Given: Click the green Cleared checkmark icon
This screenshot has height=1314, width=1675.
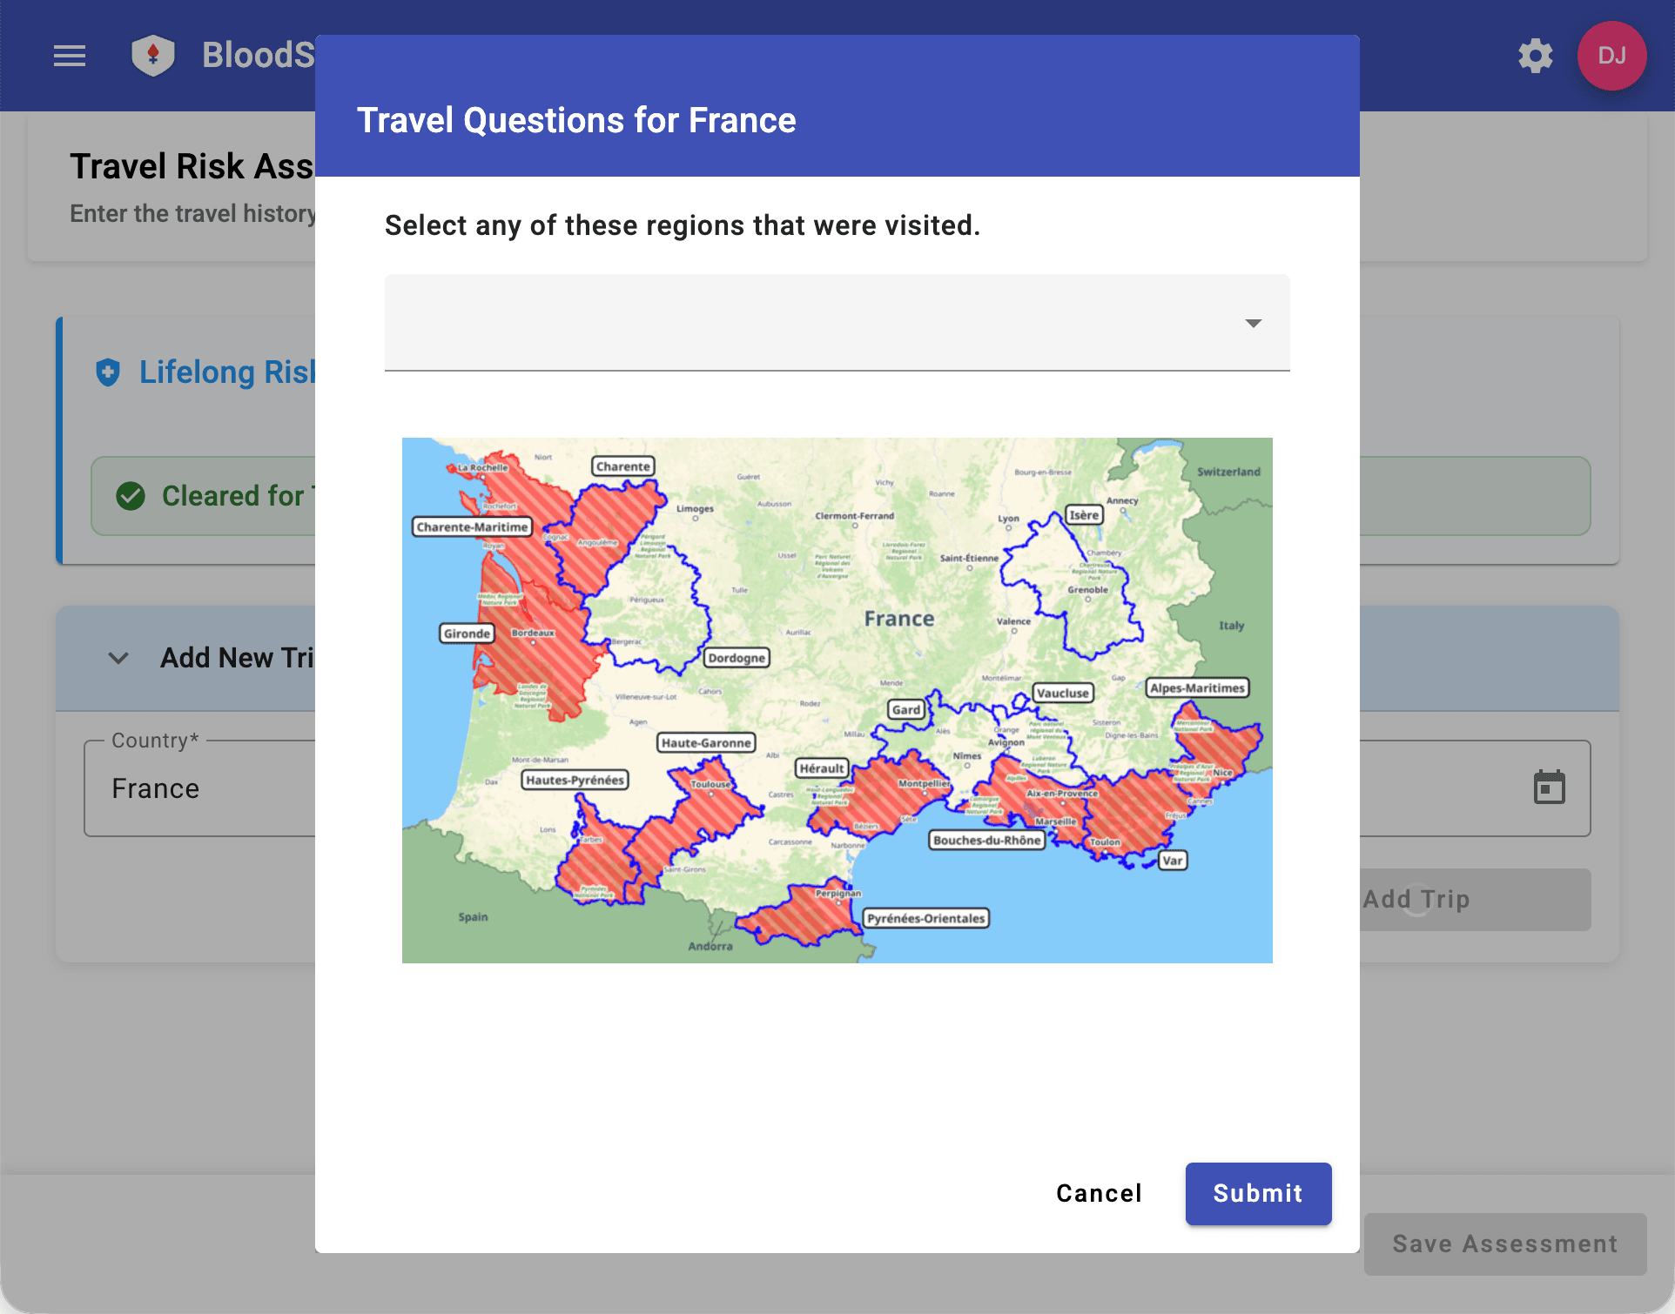Looking at the screenshot, I should tap(131, 496).
